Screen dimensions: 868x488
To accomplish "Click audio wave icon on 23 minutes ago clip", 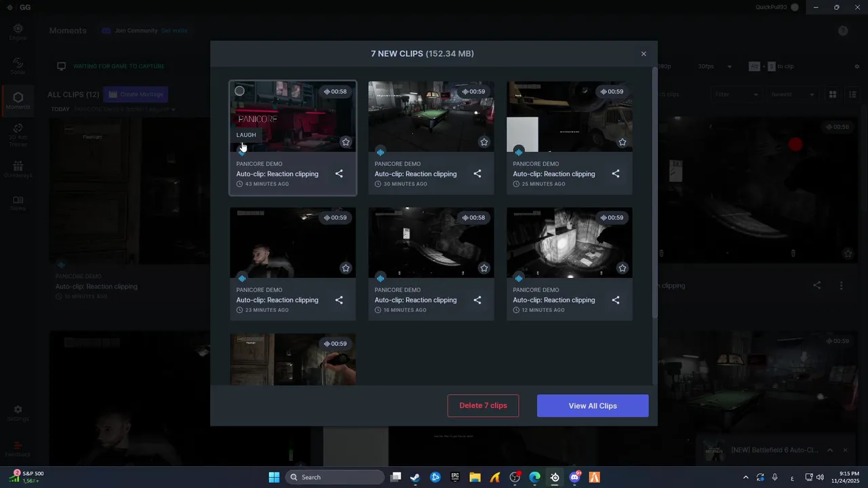I will [242, 278].
